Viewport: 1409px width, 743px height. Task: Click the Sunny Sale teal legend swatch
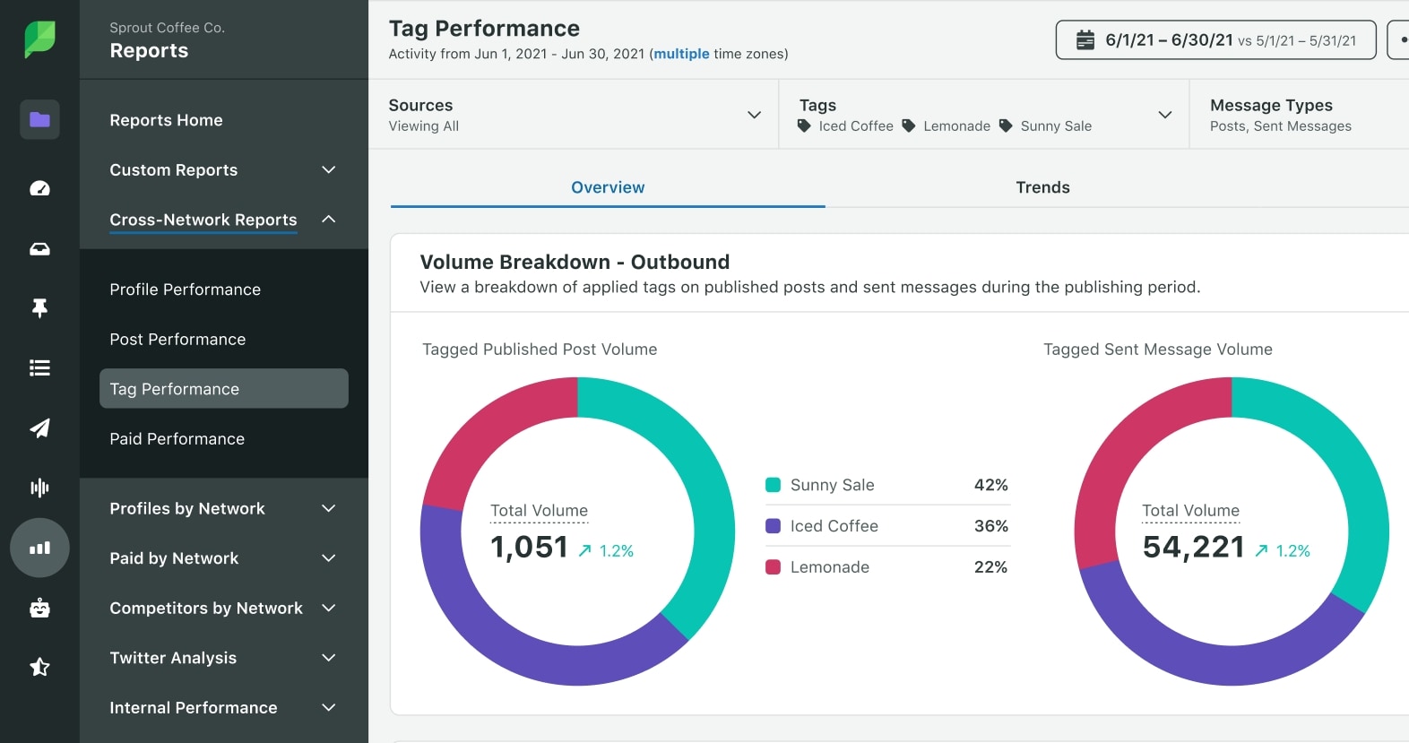click(x=773, y=485)
